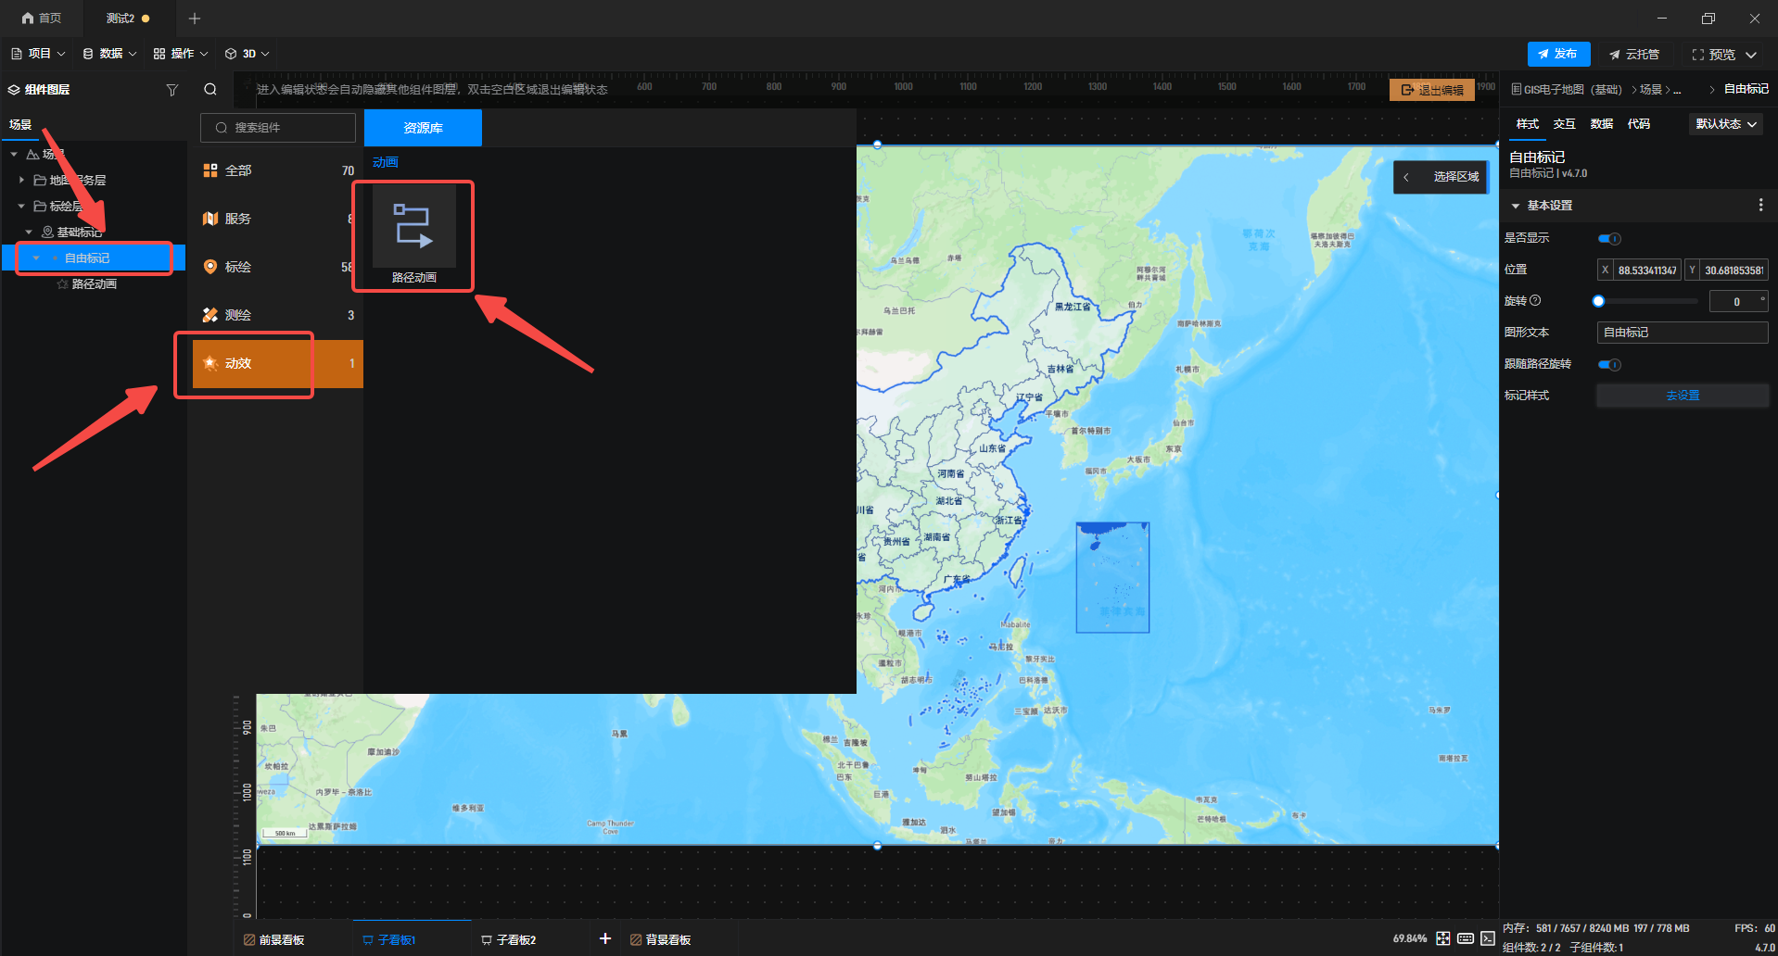This screenshot has height=956, width=1778.
Task: Open the 测绘 category
Action: [277, 315]
